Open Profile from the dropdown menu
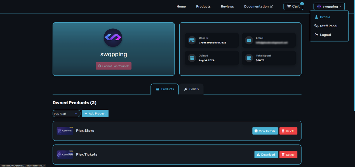 click(325, 17)
